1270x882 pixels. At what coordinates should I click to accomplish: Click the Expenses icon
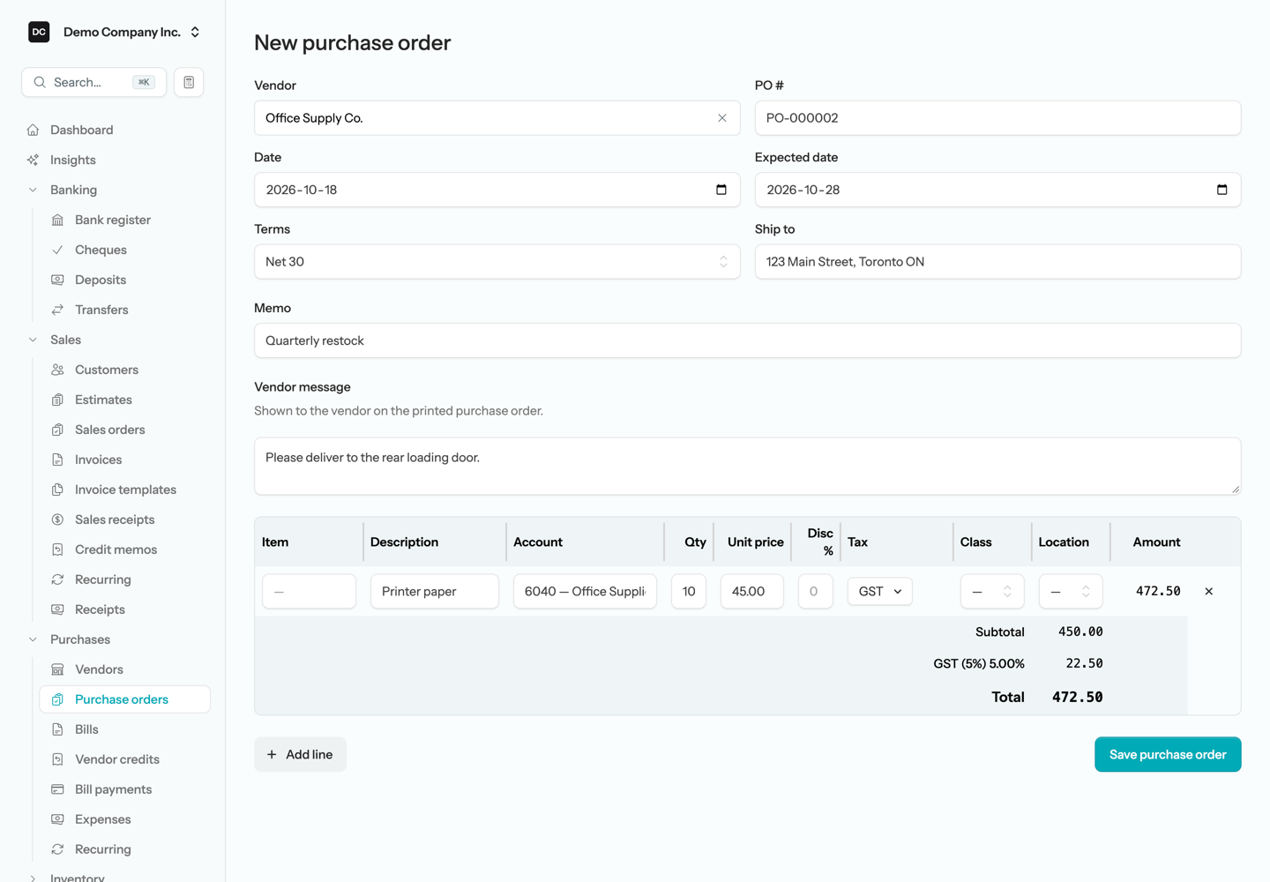(57, 819)
